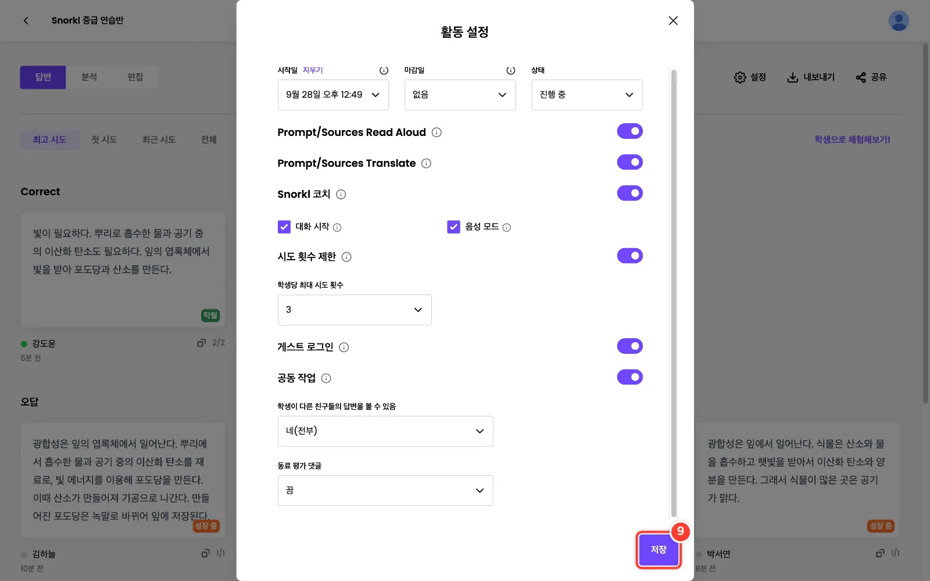Click the info icon beside Snorkl 코치
Screen dimensions: 930x581
341,195
